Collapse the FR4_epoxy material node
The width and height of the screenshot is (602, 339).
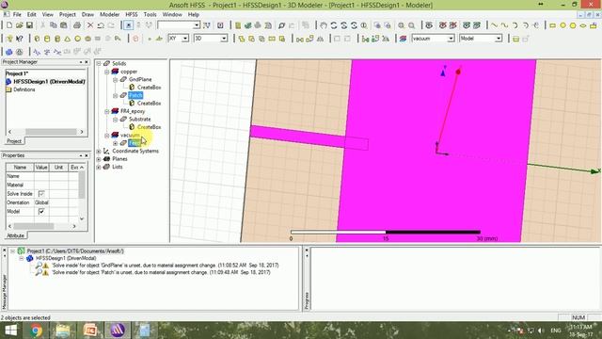click(x=107, y=111)
